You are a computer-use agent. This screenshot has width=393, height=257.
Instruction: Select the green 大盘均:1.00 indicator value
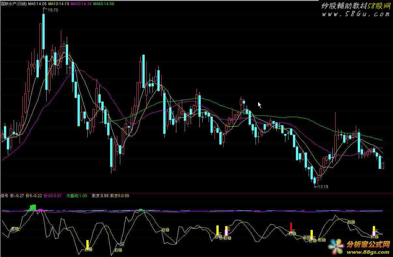click(77, 196)
